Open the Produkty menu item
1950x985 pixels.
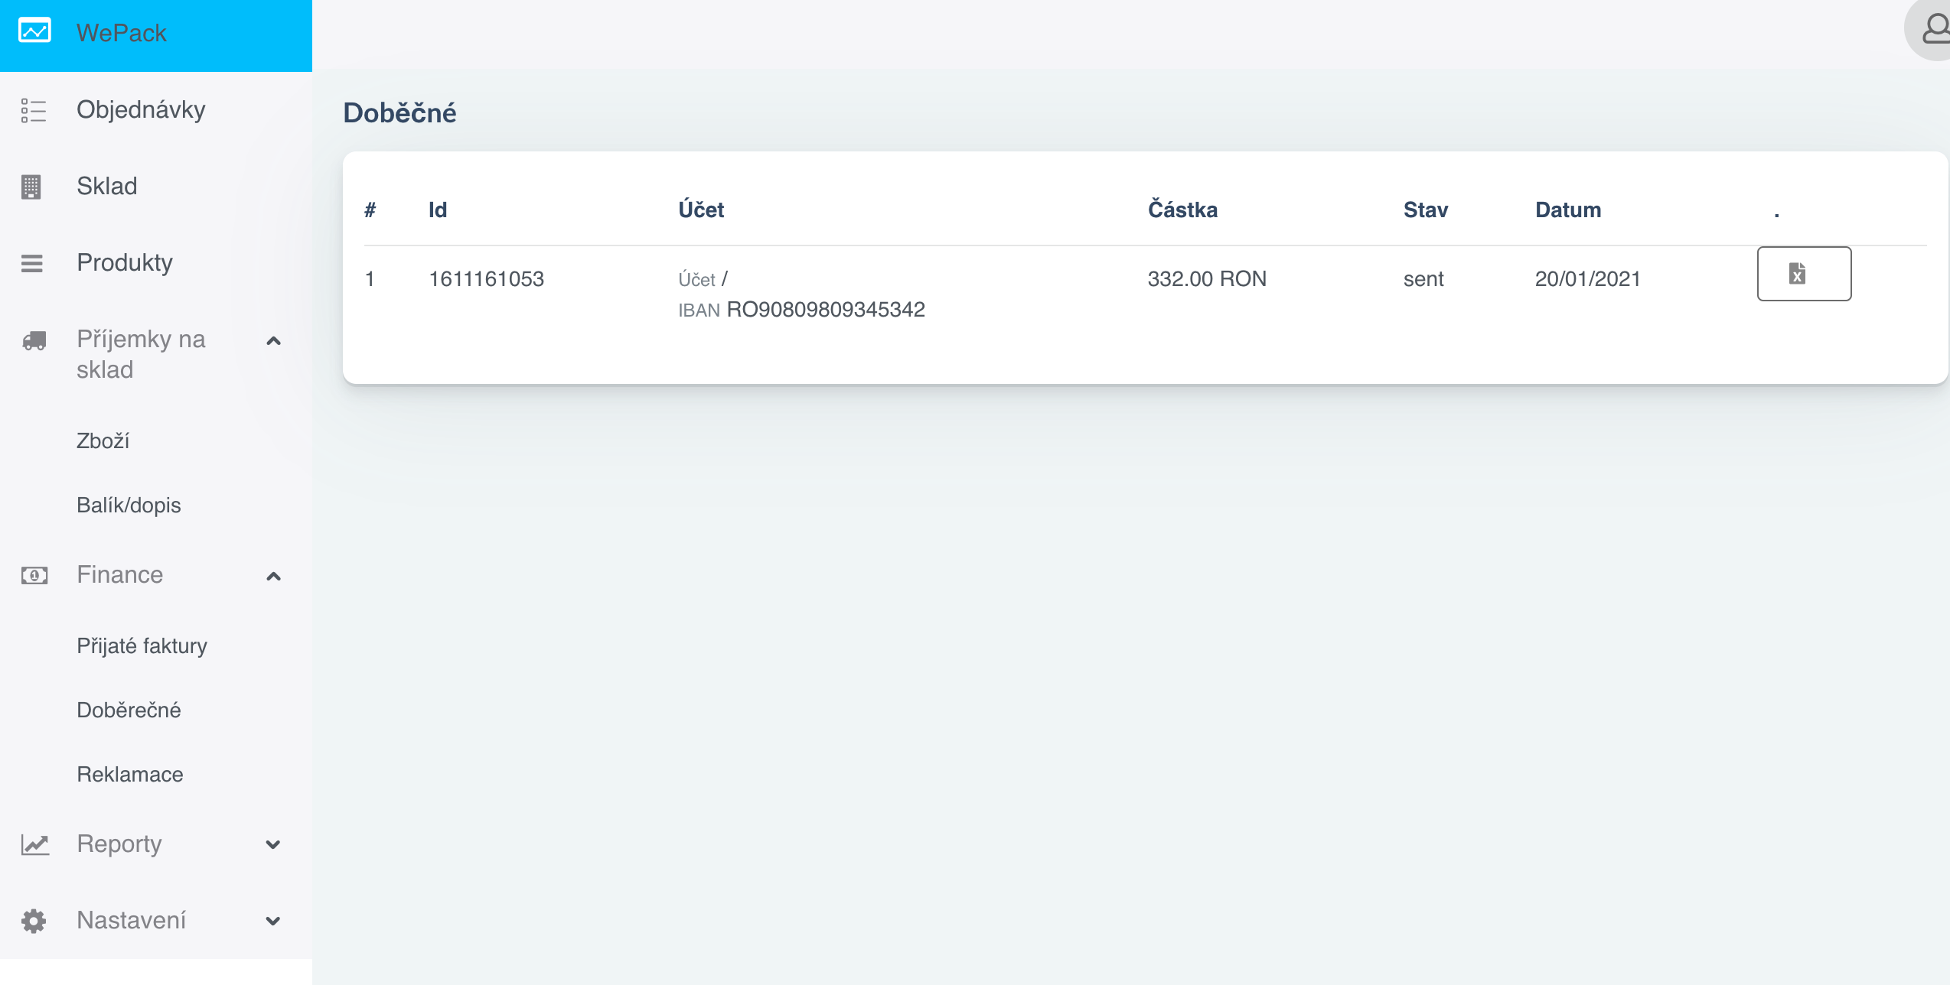click(x=125, y=262)
